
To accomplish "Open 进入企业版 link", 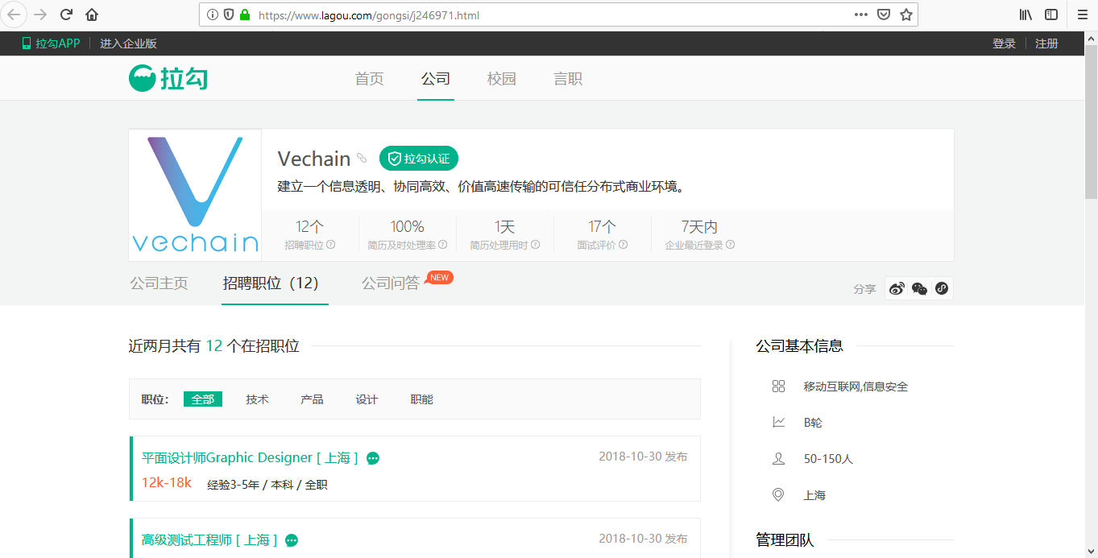I will tap(128, 43).
